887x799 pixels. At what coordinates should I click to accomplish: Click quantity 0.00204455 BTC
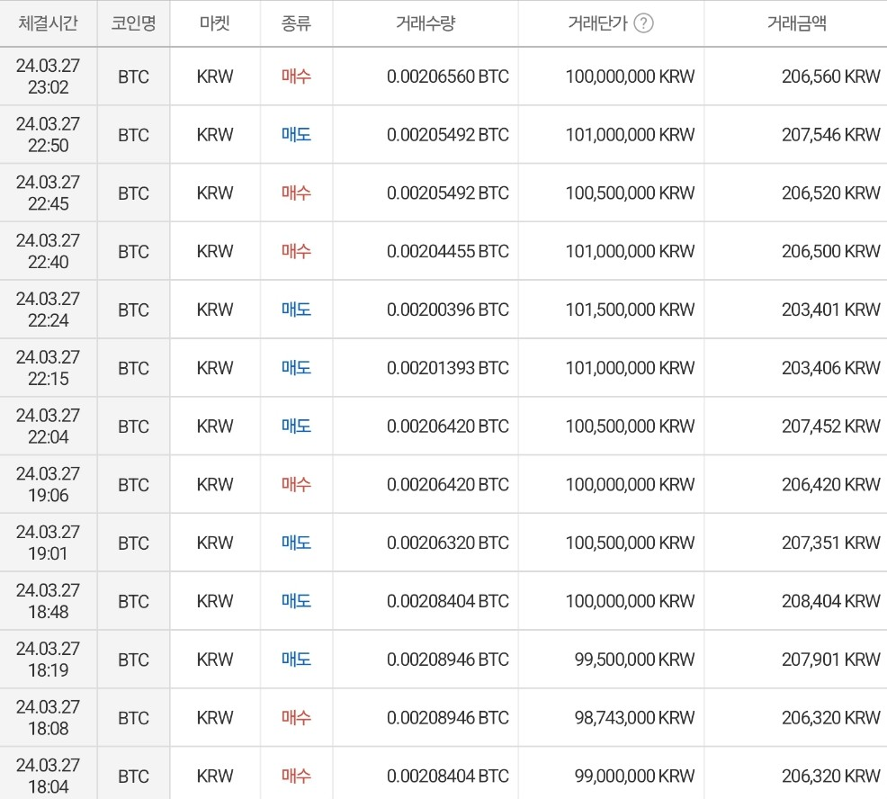448,251
